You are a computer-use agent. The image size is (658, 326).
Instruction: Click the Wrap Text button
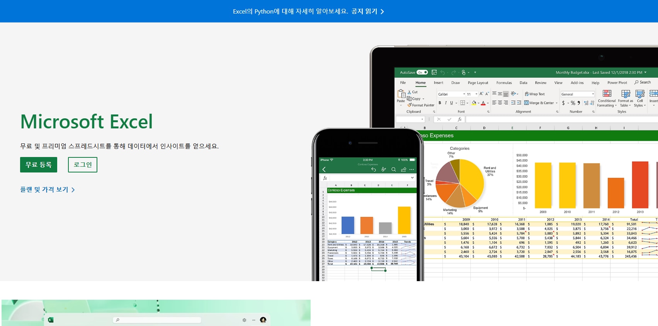pos(535,94)
